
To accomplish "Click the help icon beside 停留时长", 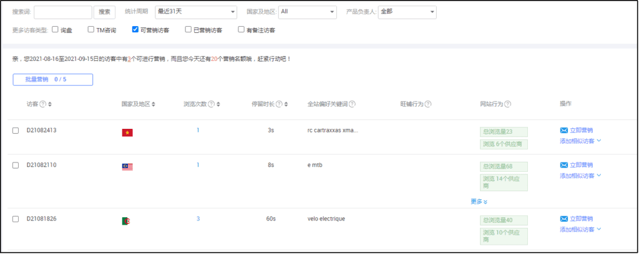I will [279, 104].
